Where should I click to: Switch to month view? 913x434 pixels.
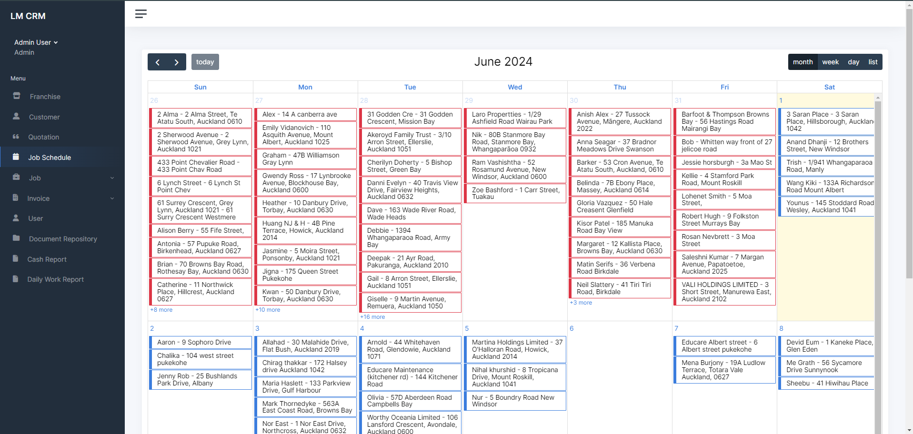[803, 62]
